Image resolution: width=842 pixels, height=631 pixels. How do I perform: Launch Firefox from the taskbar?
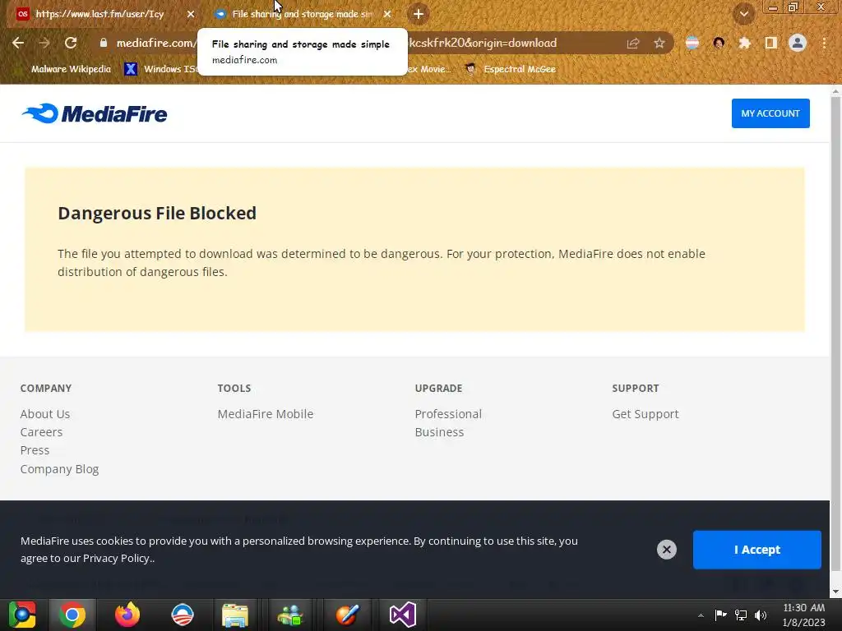click(127, 615)
